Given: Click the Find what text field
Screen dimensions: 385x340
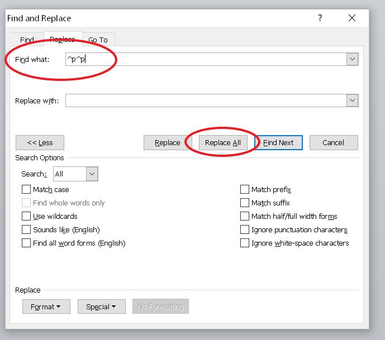Looking at the screenshot, I should (205, 59).
